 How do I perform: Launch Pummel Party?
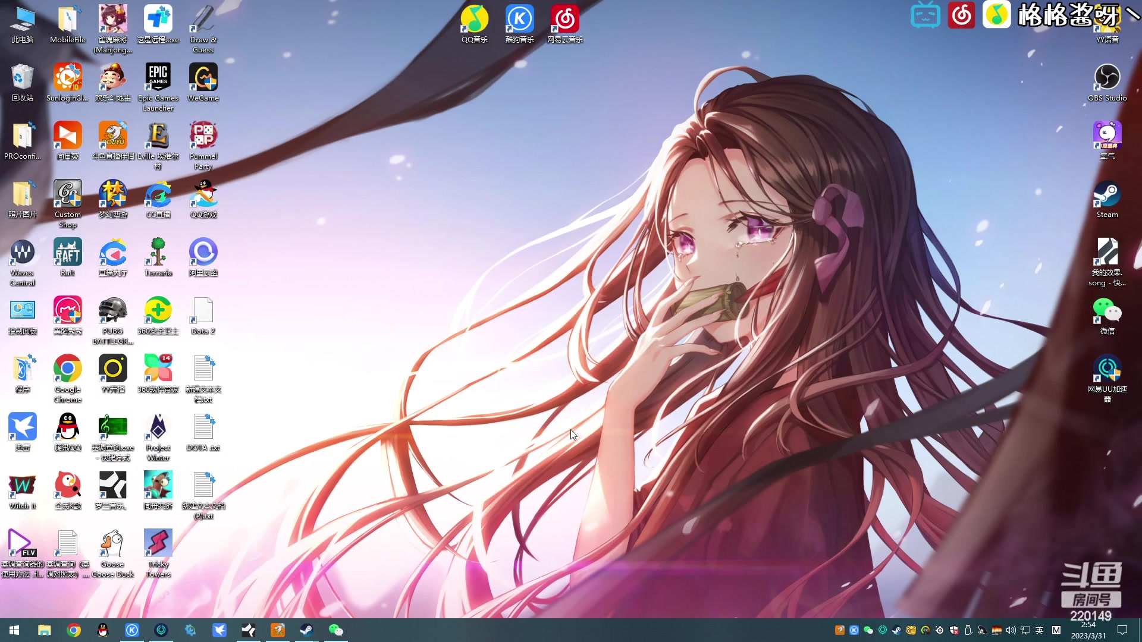pyautogui.click(x=203, y=145)
